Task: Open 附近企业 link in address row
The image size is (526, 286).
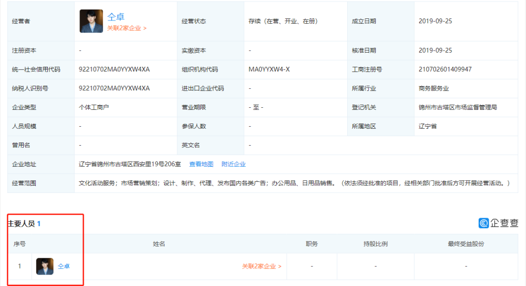Action: point(234,164)
